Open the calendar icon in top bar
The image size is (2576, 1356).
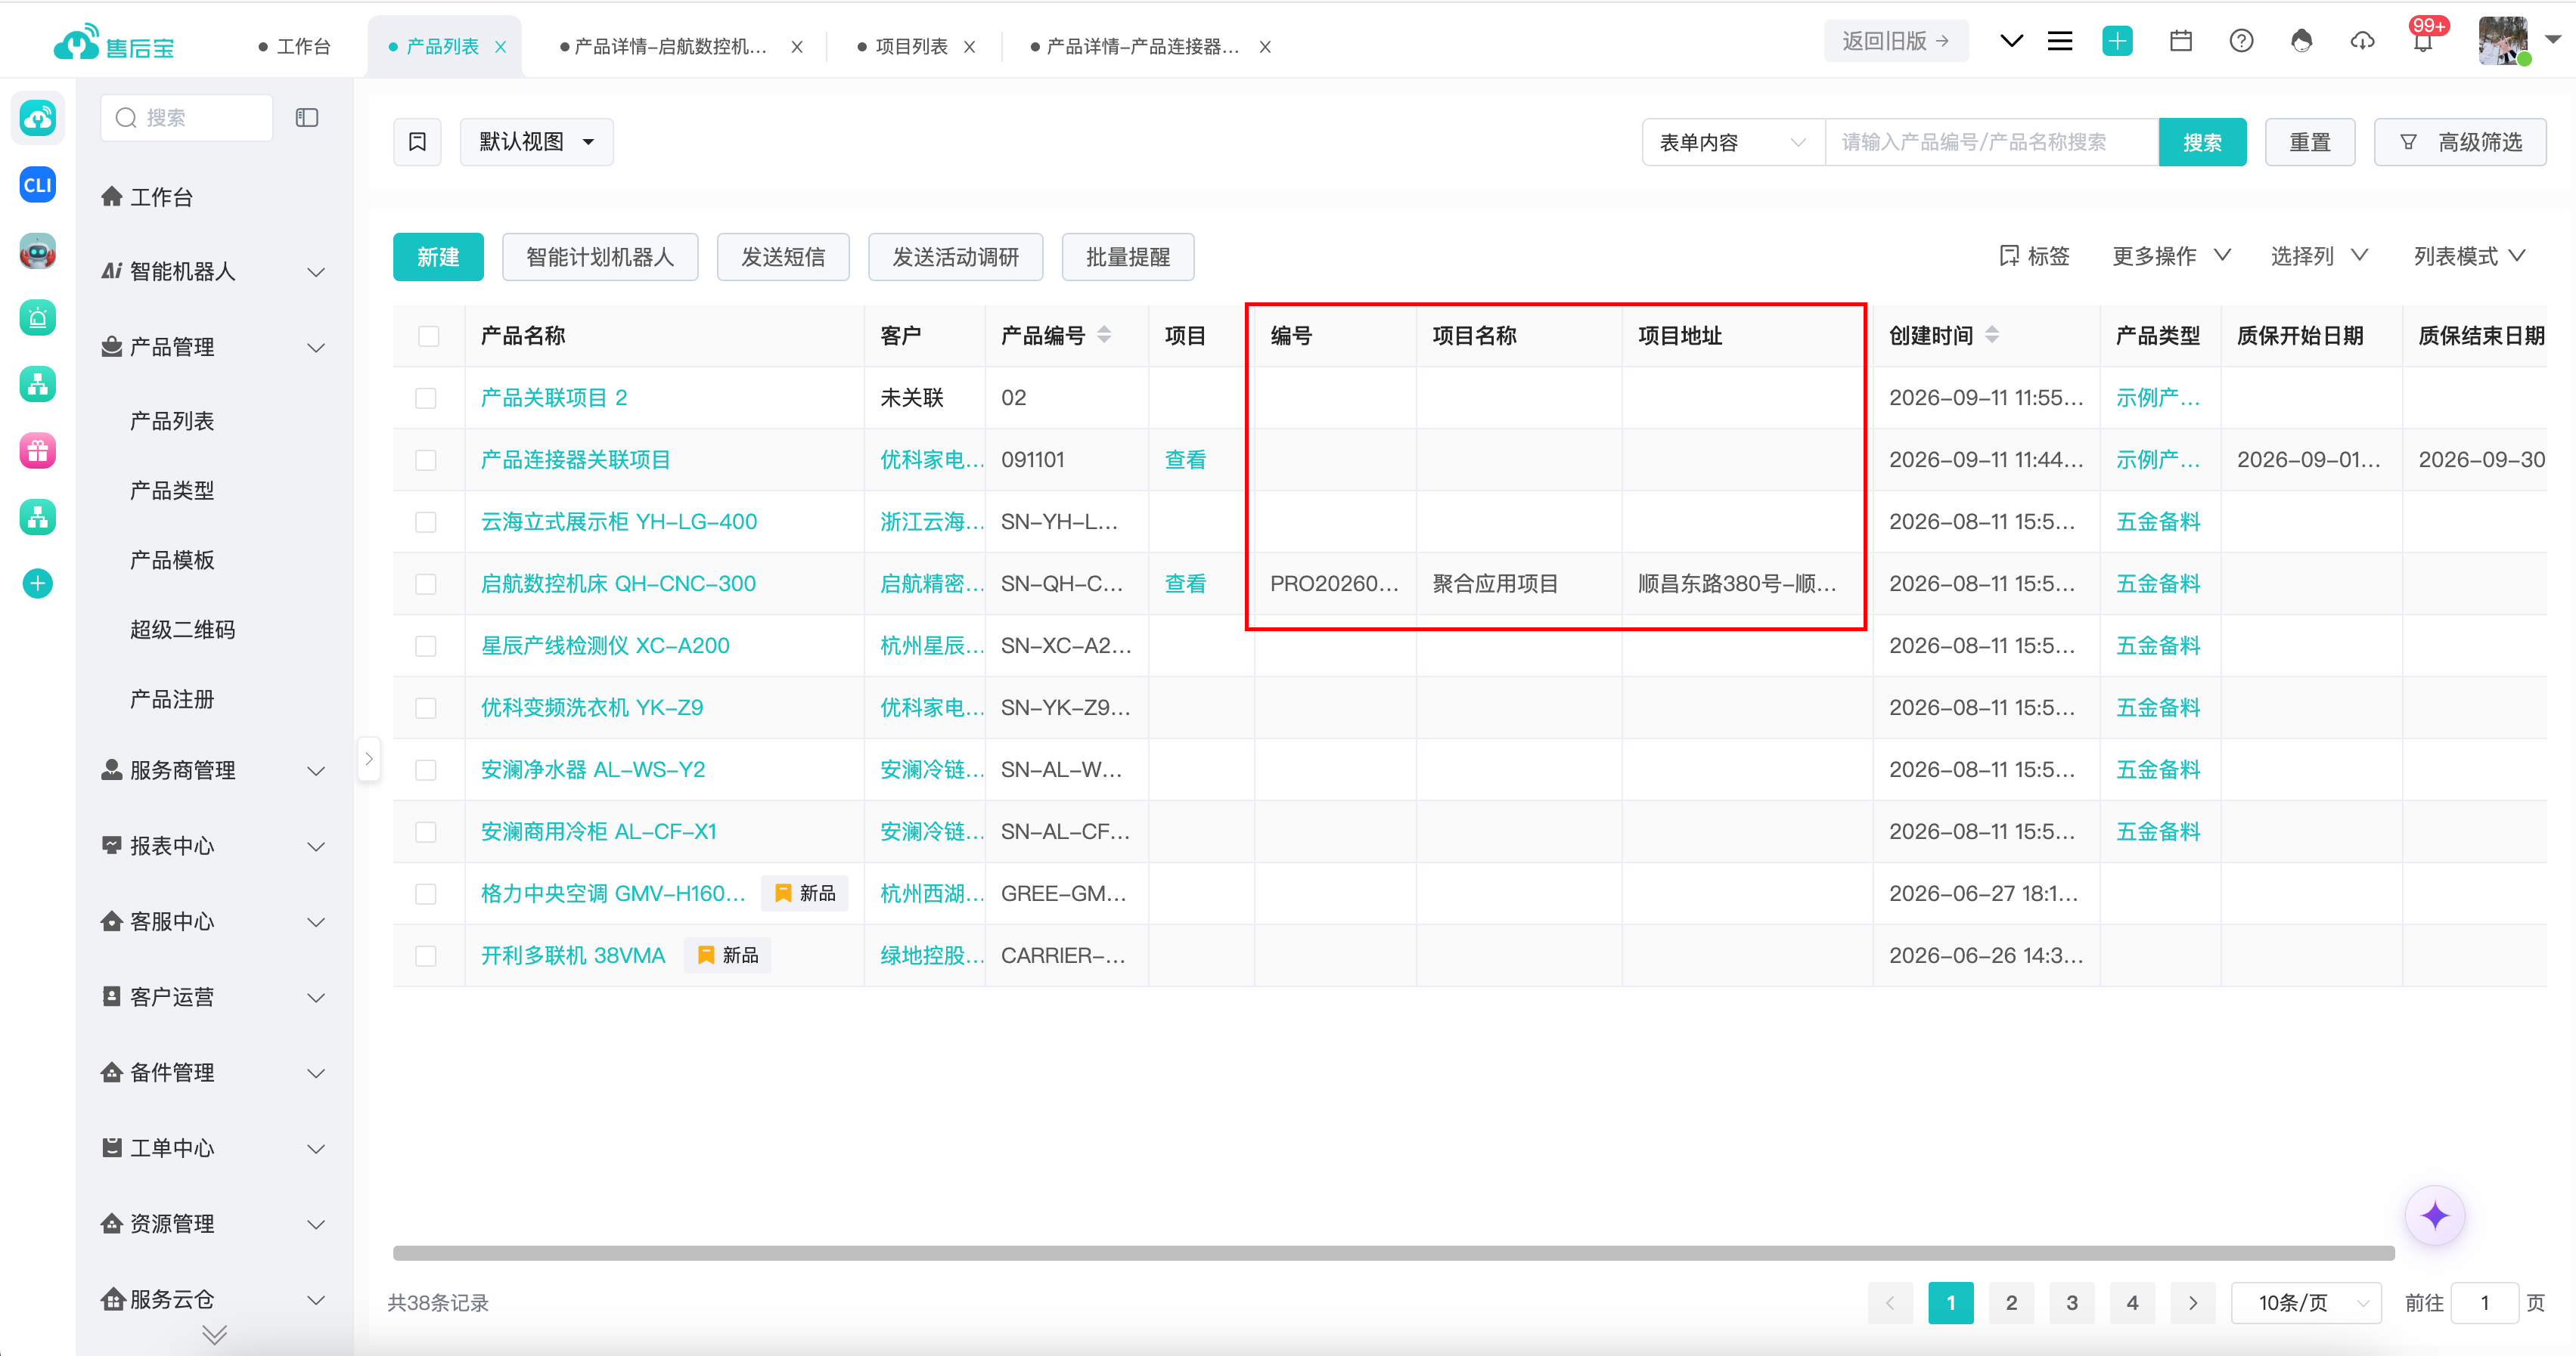point(2181,41)
